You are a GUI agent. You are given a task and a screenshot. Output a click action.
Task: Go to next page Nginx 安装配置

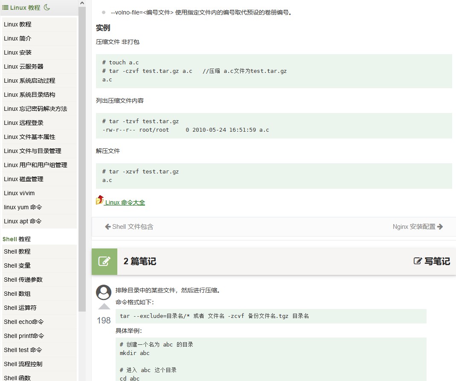tap(414, 227)
